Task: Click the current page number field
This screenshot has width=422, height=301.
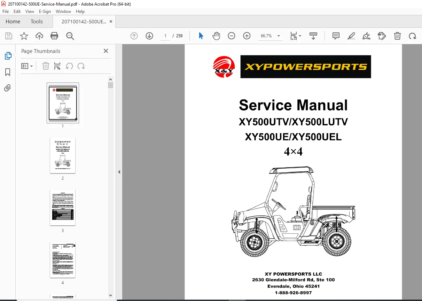Action: 165,36
